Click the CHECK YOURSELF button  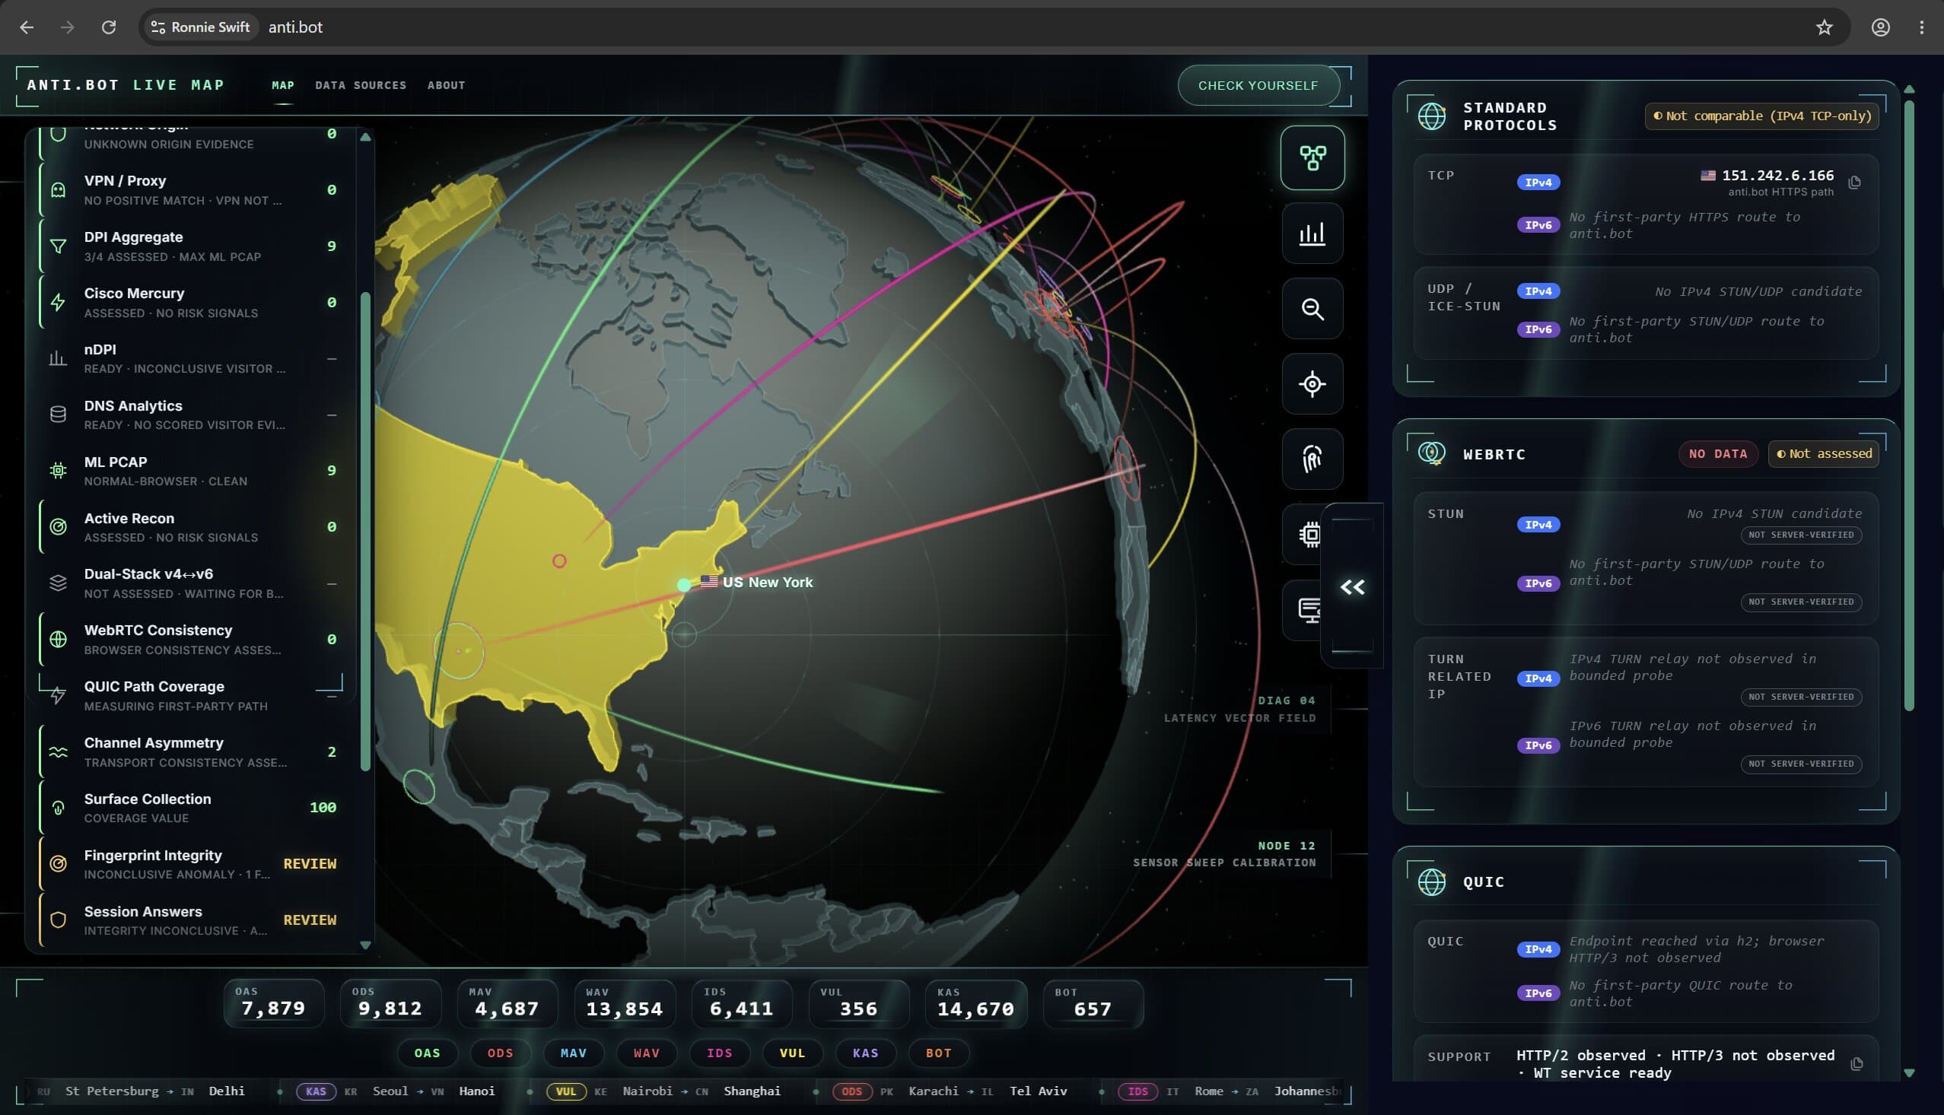(1258, 86)
